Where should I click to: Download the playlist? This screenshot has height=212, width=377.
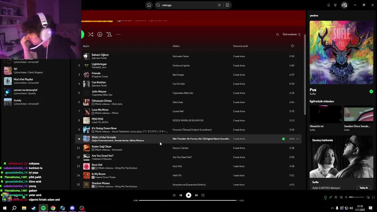[x=100, y=34]
